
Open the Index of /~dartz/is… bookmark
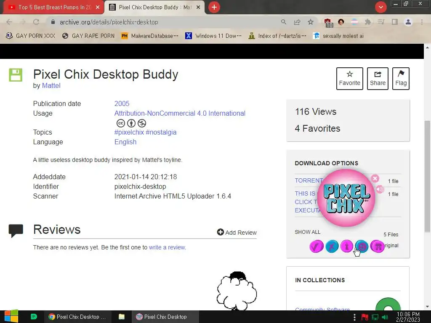278,36
